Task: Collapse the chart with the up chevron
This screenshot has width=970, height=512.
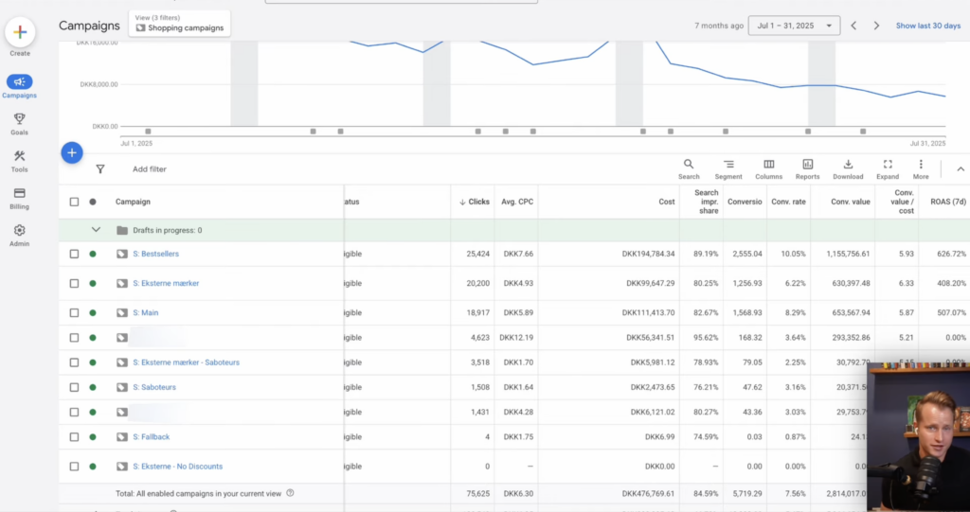Action: (960, 169)
